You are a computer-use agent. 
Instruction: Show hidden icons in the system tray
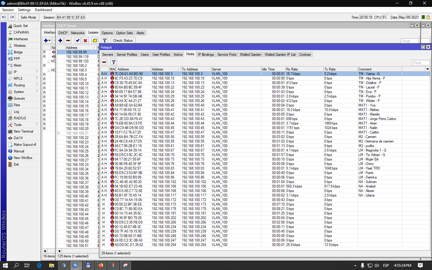pyautogui.click(x=355, y=265)
